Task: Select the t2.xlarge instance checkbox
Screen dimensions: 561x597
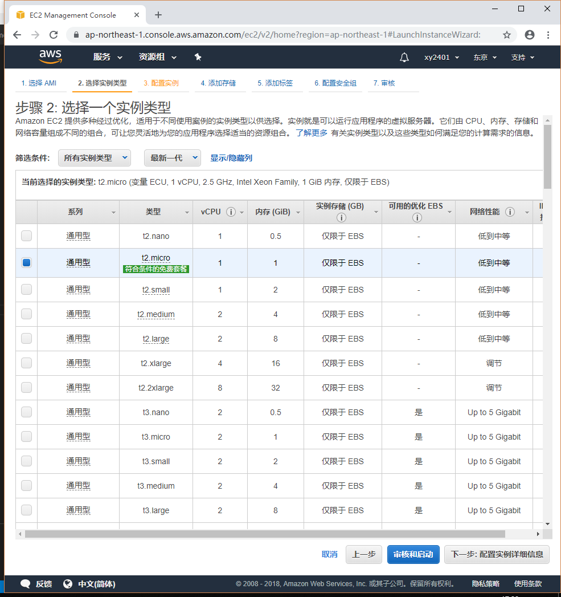Action: [27, 363]
